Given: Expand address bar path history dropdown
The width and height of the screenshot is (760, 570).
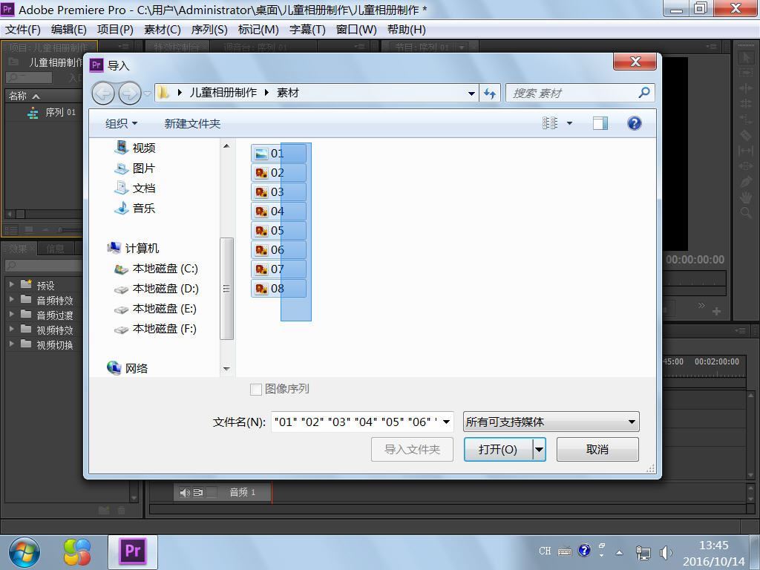Looking at the screenshot, I should pos(471,93).
